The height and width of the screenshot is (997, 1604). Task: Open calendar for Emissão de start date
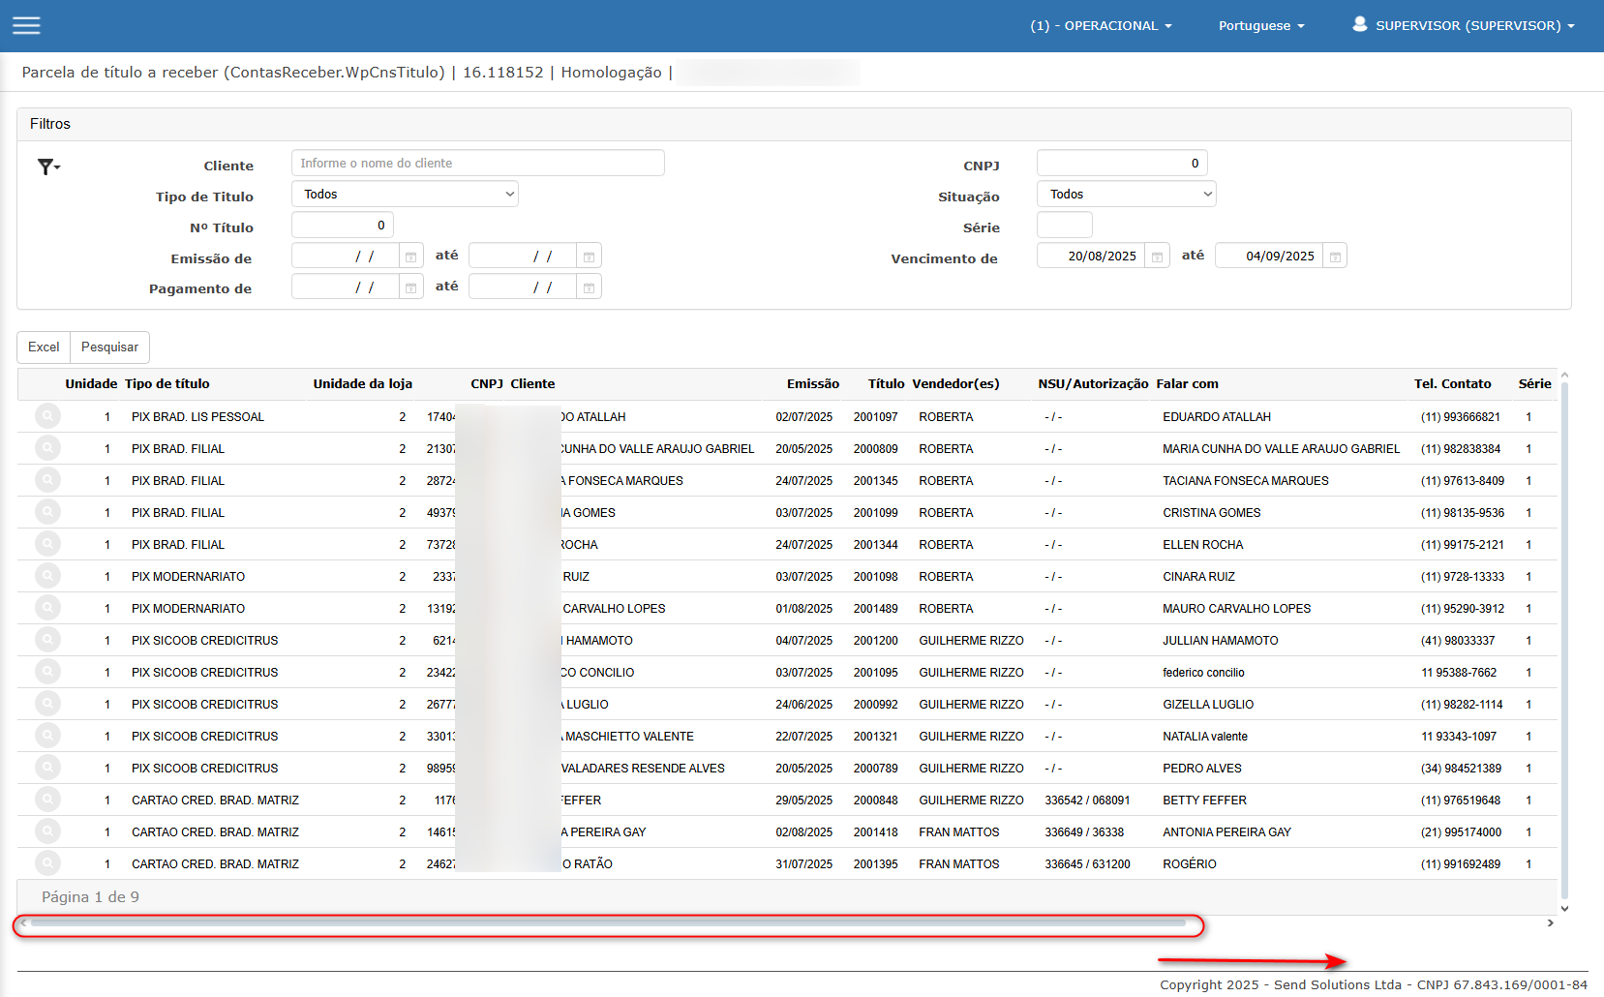pos(410,257)
